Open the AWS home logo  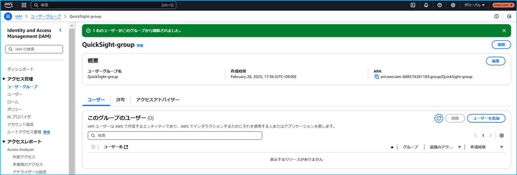pyautogui.click(x=9, y=5)
